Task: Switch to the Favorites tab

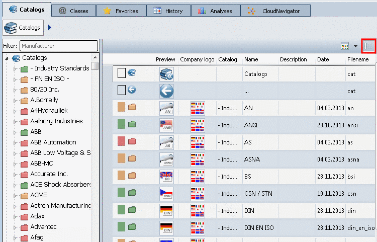Action: point(121,11)
